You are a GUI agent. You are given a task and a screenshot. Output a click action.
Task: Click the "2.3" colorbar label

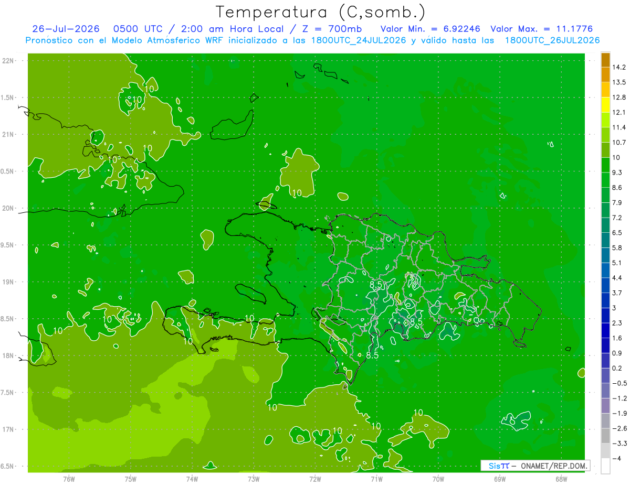617,323
